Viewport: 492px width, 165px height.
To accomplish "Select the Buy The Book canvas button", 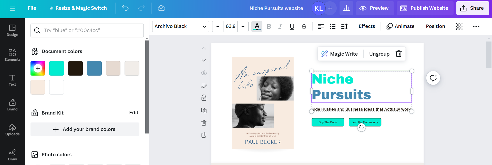I will [328, 122].
